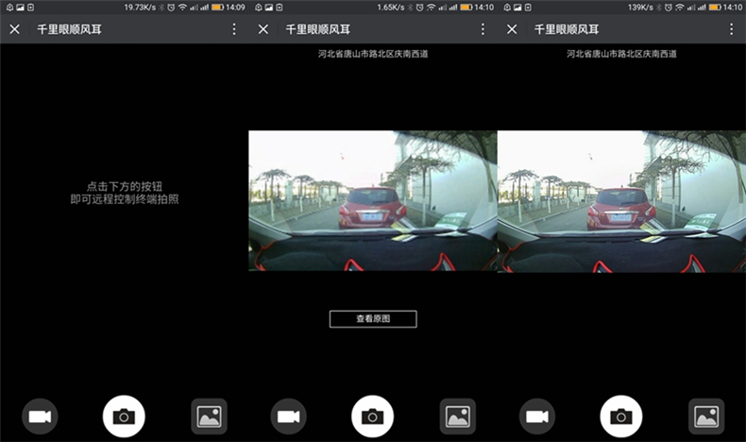Tap the dashcam photo on the right screen

click(x=621, y=200)
